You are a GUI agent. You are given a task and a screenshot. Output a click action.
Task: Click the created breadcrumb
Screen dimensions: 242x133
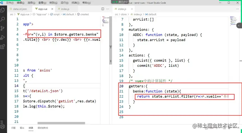(83, 14)
